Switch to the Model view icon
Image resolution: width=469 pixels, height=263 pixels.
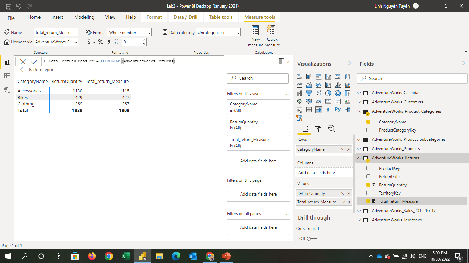[x=7, y=89]
